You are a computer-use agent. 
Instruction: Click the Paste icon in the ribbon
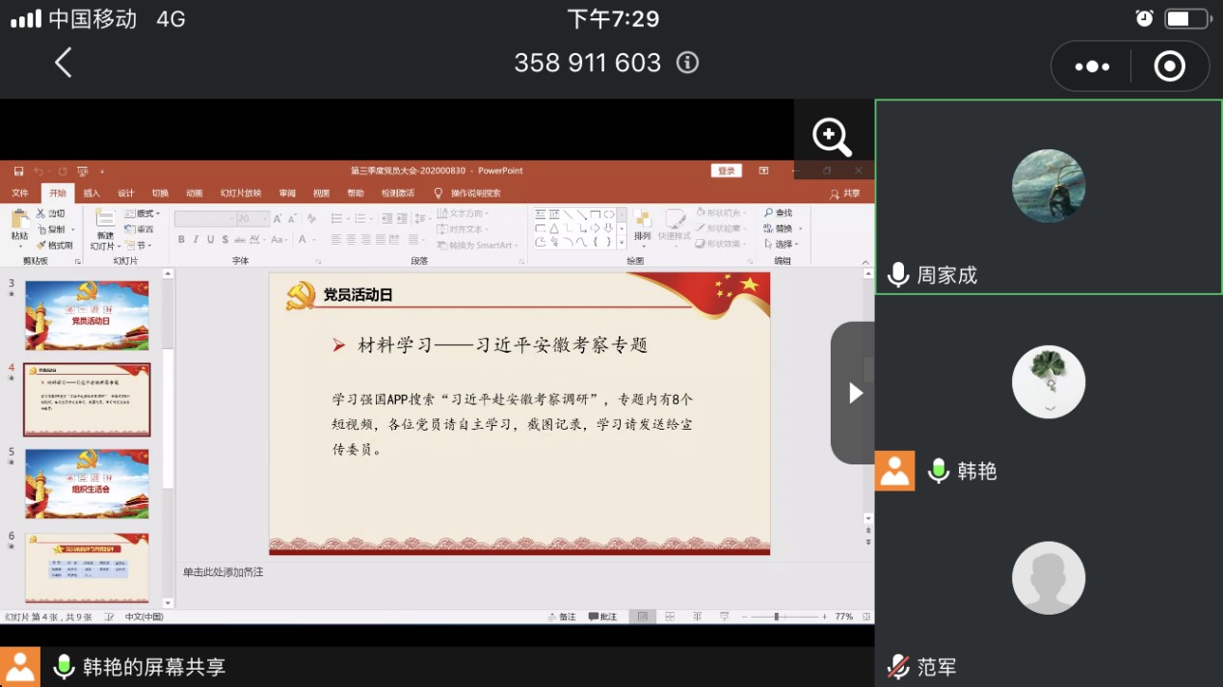pyautogui.click(x=19, y=224)
